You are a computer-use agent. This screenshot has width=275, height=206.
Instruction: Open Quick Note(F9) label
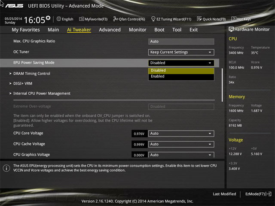click(x=214, y=19)
